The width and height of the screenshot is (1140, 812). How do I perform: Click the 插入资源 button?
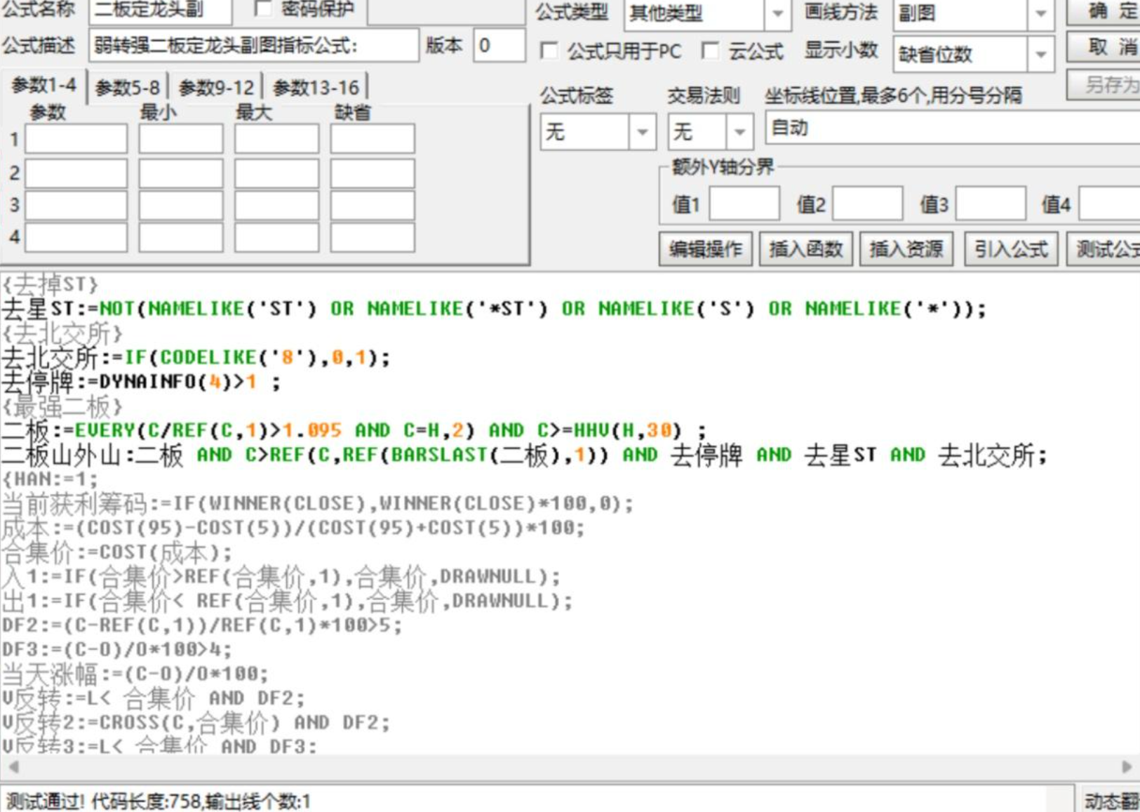906,249
